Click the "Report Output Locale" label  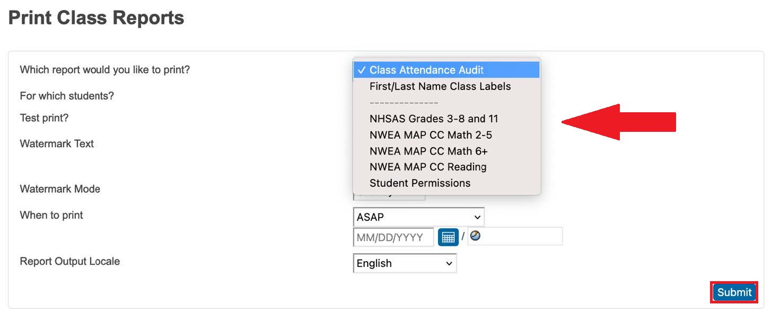(x=69, y=261)
